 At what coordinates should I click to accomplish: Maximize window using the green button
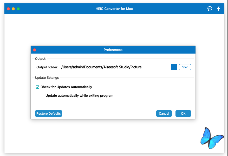18,9
